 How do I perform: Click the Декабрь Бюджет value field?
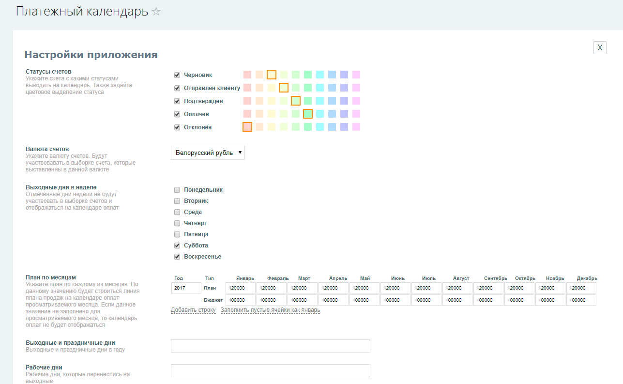[x=581, y=300]
